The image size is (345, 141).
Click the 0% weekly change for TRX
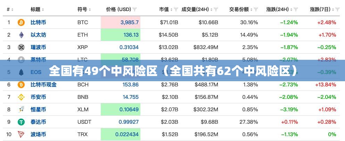[332, 134]
